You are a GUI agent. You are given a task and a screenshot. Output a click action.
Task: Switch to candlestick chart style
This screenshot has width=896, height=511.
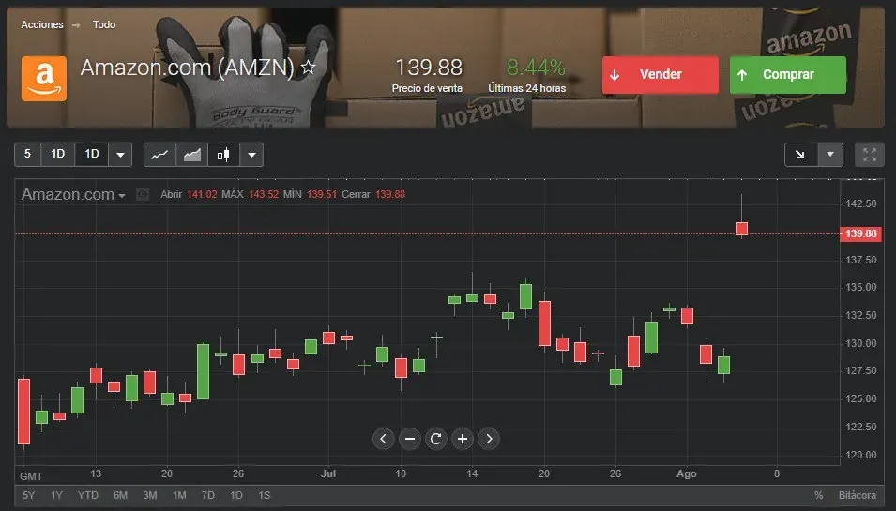(x=223, y=154)
